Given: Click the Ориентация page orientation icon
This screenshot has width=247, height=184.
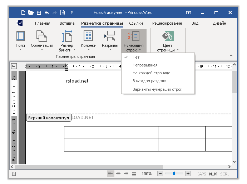Looking at the screenshot, I should 42,36.
